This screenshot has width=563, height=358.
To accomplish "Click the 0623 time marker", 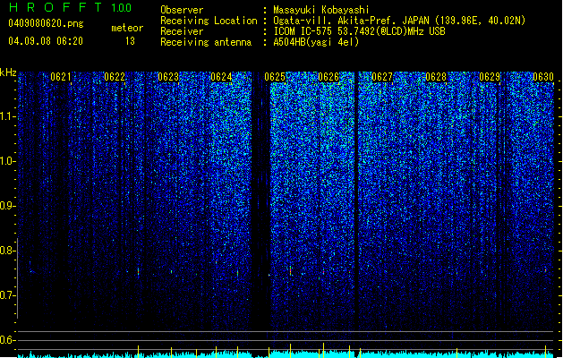I will pos(168,77).
